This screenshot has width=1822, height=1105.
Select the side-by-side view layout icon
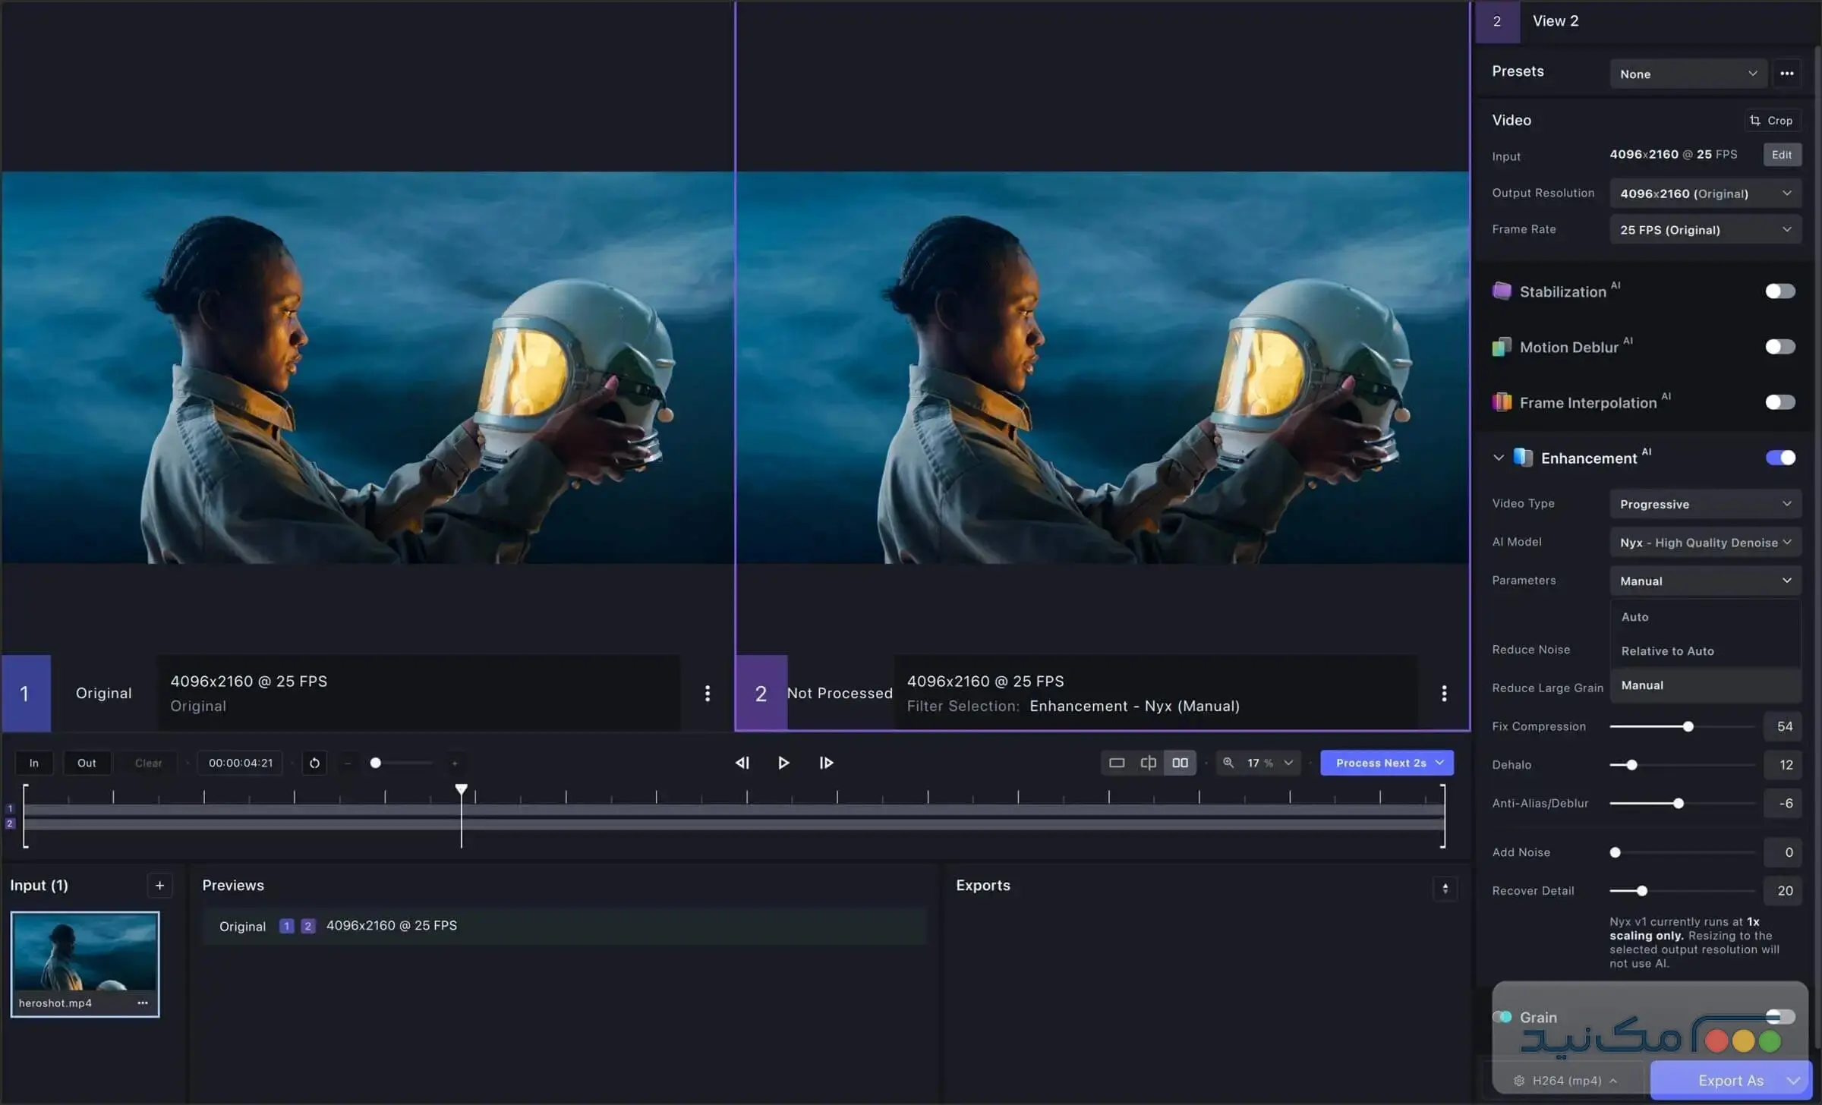click(1180, 763)
